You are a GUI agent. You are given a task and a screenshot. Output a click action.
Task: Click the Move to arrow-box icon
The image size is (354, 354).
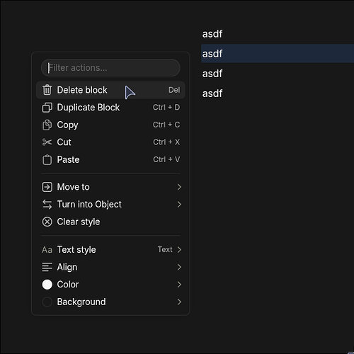(47, 187)
